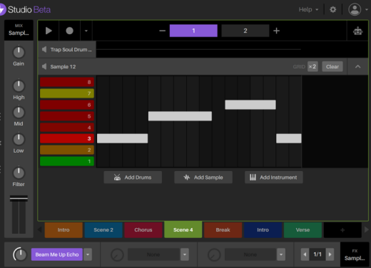Viewport: 371px width, 268px height.
Task: Switch to the Break scene
Action: (223, 230)
